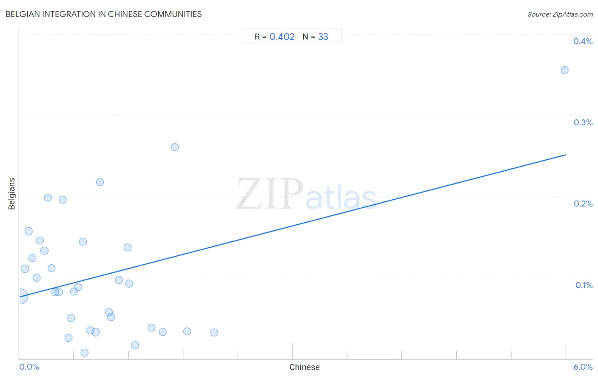Click the 0.0% x-axis start label

[x=29, y=367]
